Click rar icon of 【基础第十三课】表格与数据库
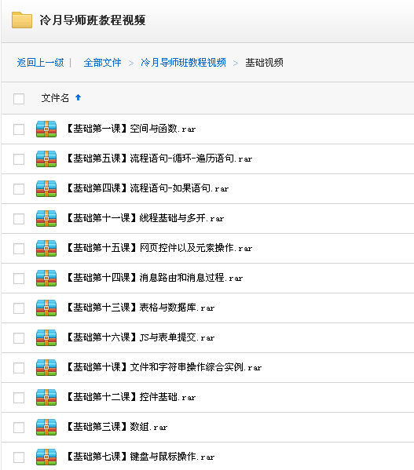 (46, 308)
